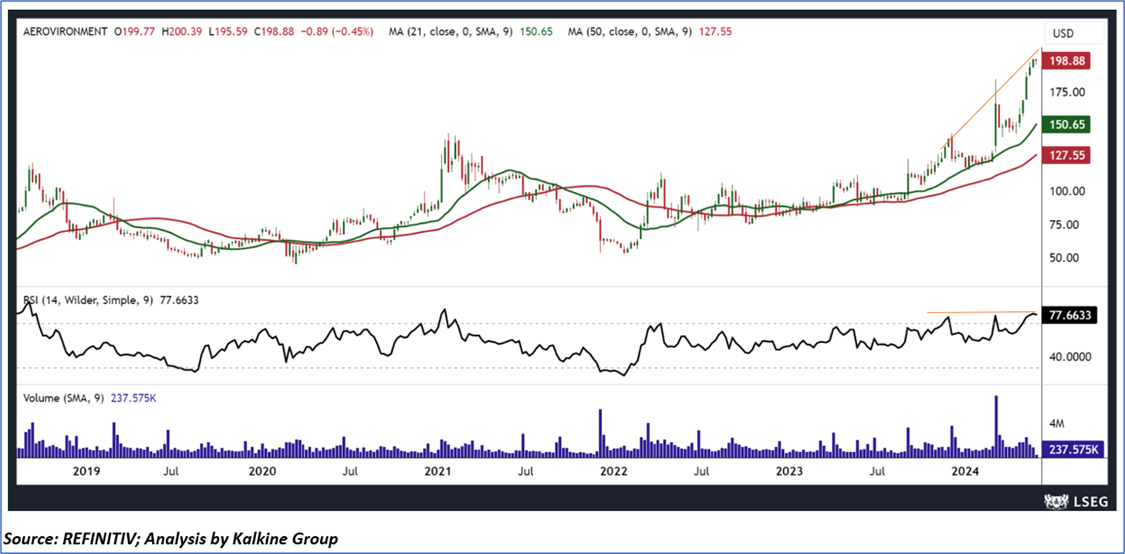The width and height of the screenshot is (1125, 554).
Task: Click the 40.0000 RSI axis label
Action: click(1069, 357)
